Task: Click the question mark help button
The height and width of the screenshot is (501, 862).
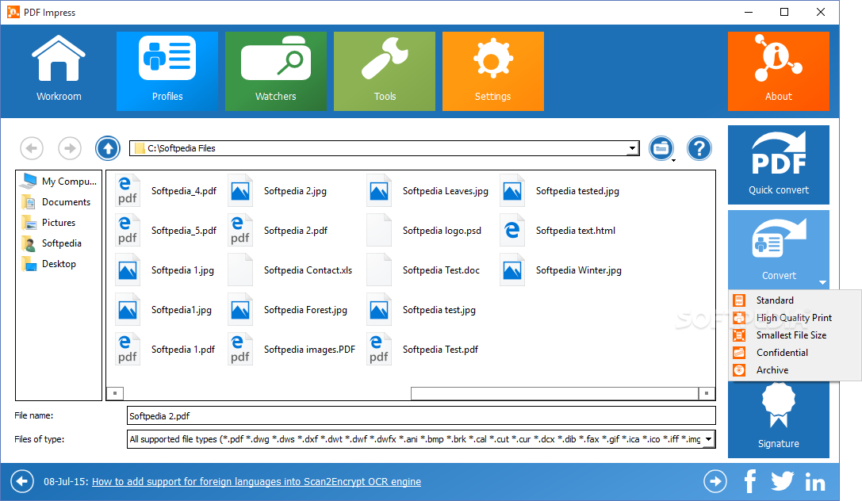Action: point(699,148)
